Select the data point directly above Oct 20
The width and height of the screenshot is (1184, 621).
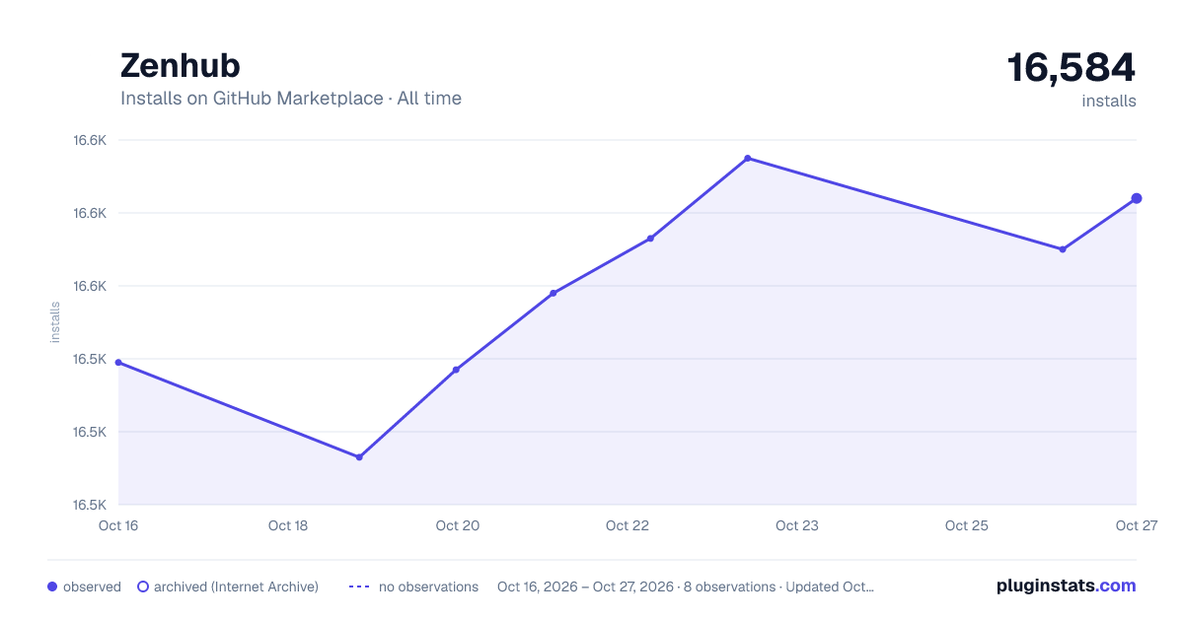456,370
